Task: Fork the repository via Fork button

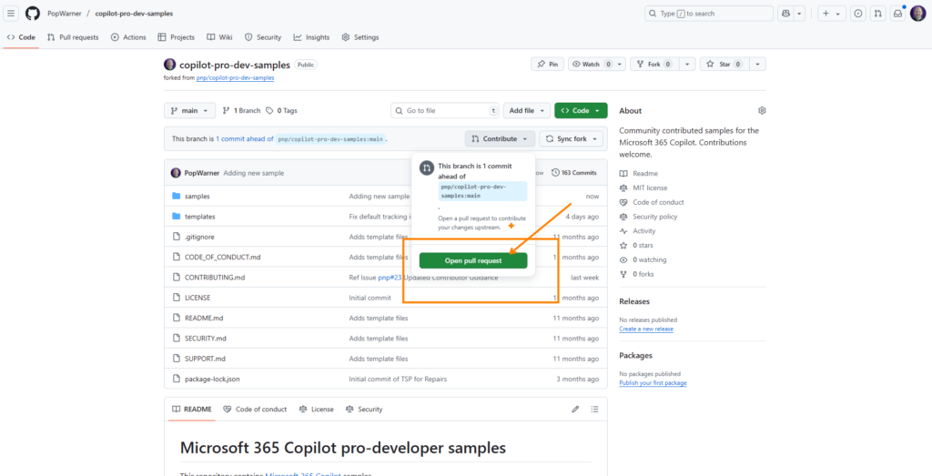Action: (653, 65)
